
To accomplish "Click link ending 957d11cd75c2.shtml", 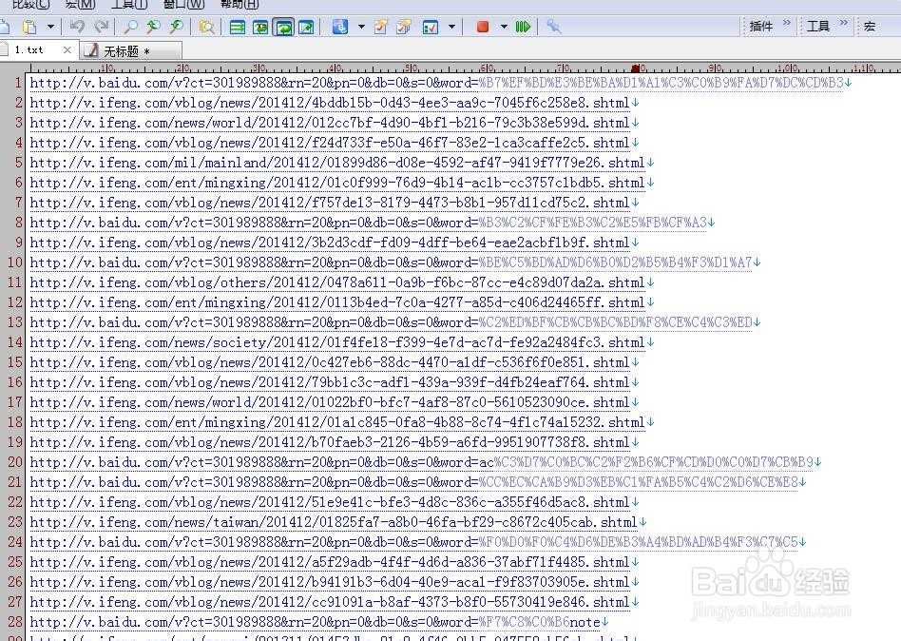I will [330, 203].
